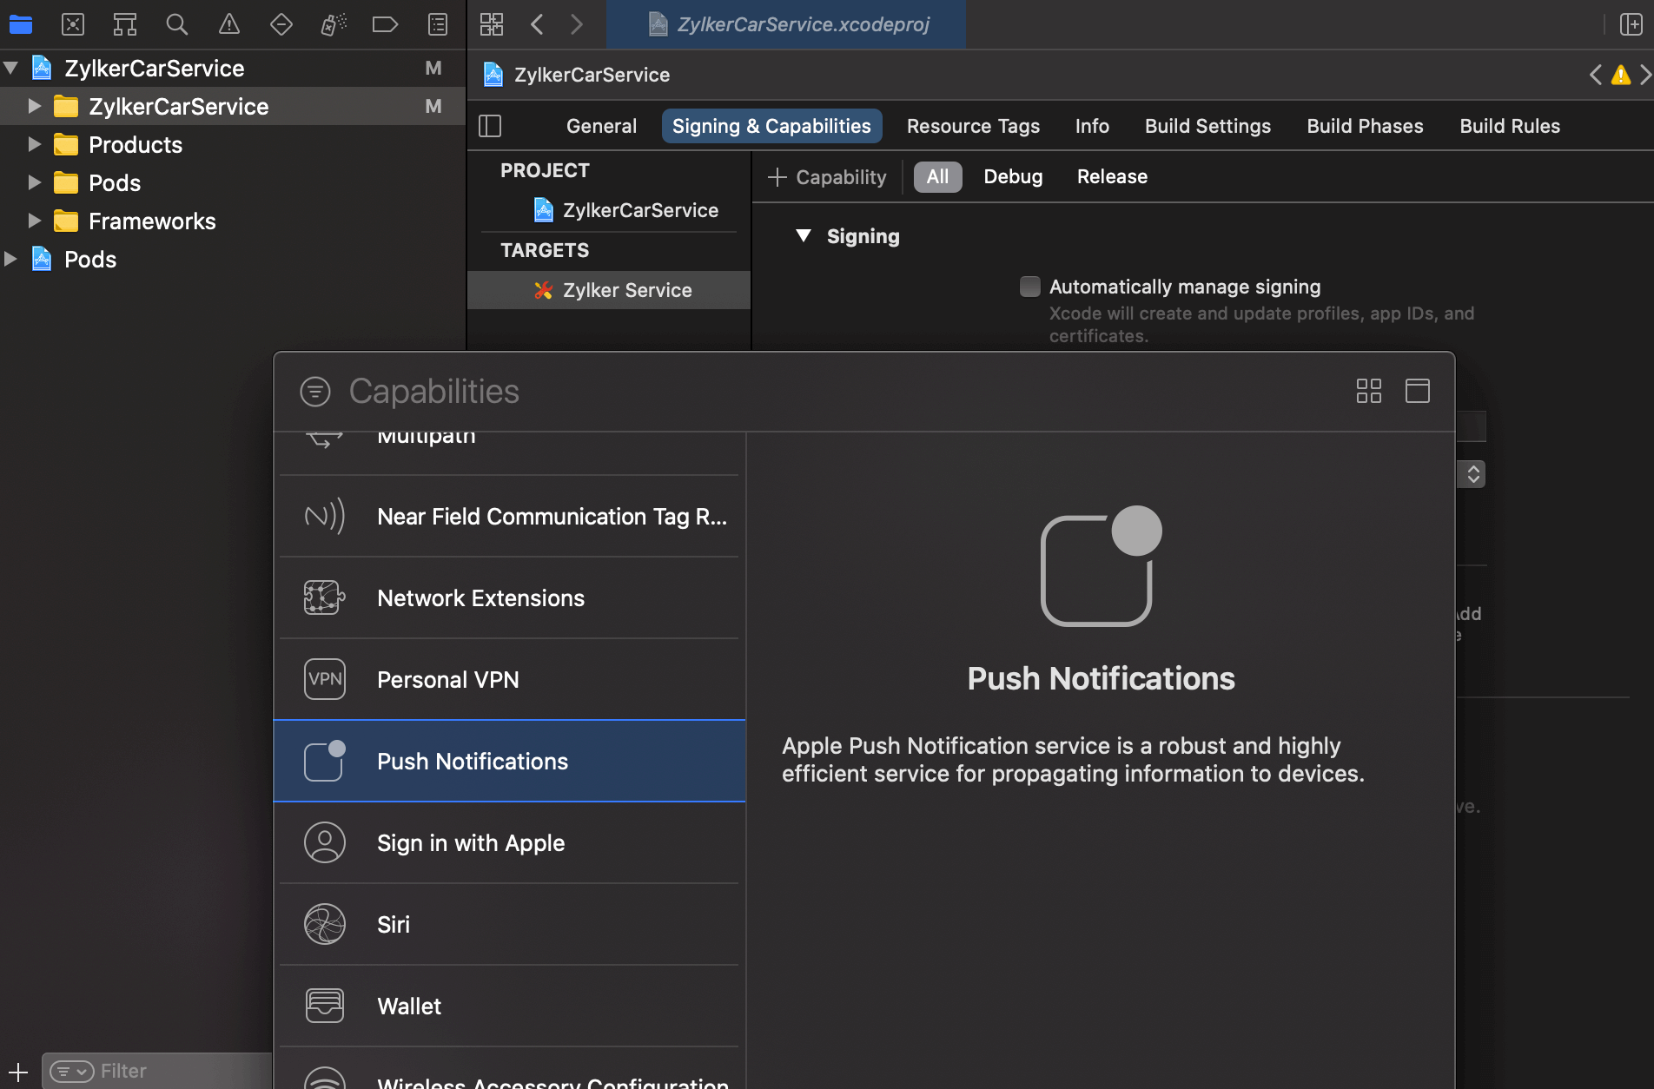1654x1089 pixels.
Task: Jump to previous issue arrow
Action: 1596,76
